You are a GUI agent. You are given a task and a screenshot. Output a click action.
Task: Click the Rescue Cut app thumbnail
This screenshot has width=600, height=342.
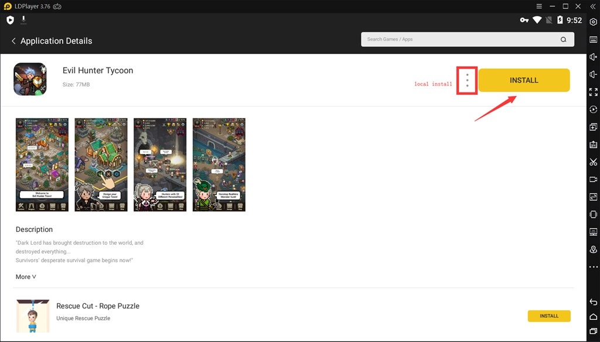33,316
